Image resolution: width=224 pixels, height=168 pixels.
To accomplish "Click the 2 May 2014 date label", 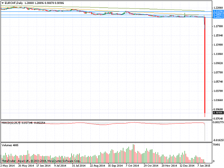I will tap(8, 165).
